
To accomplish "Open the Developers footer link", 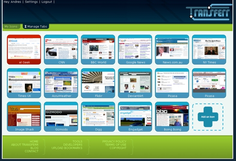I will (73, 145).
